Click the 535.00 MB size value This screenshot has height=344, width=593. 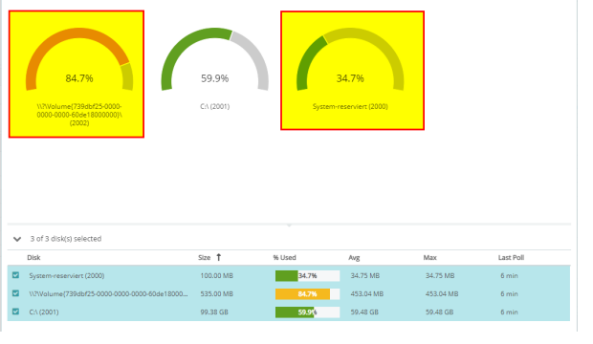pyautogui.click(x=217, y=293)
